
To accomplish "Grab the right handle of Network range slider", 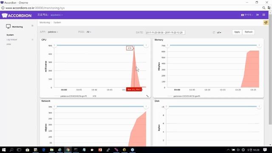I will click(146, 107).
